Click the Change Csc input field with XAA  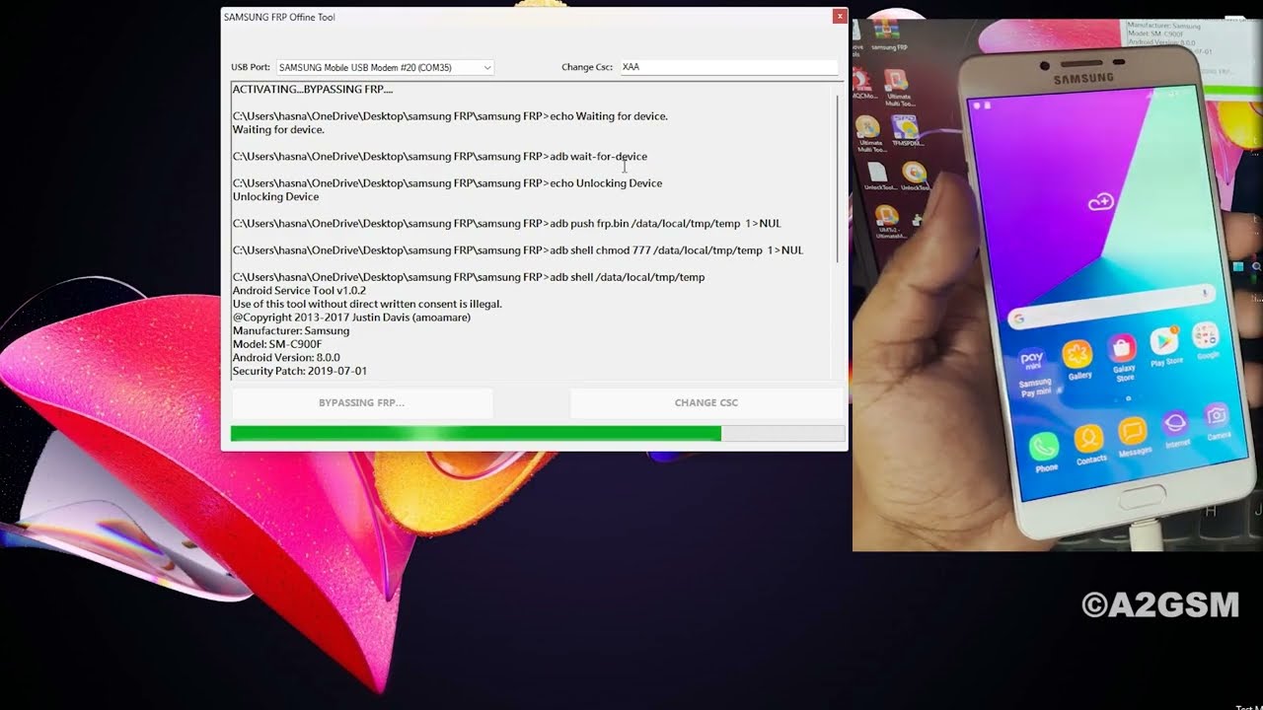(x=728, y=67)
